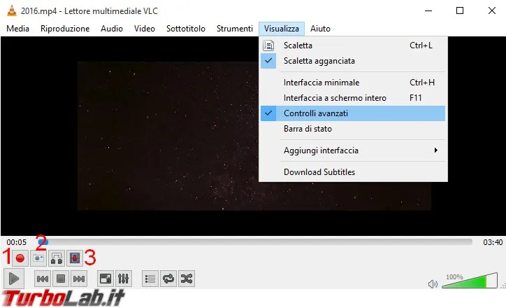Toggle the loop/repeat mode
Viewport: 506px width, 308px height.
(x=168, y=279)
